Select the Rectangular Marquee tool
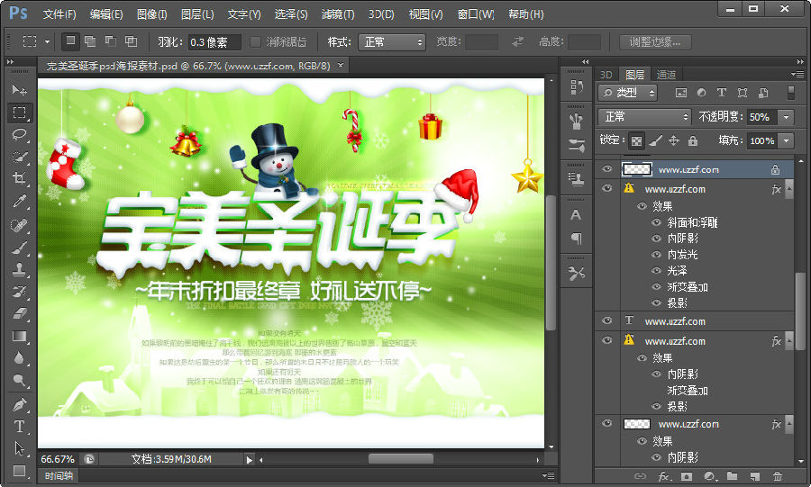811x487 pixels. (20, 113)
